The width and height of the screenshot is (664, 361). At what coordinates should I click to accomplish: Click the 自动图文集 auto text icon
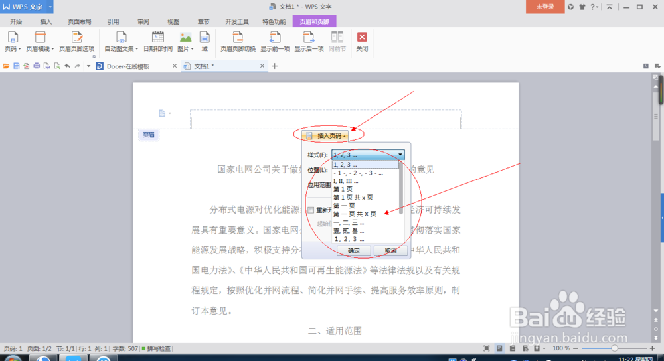(121, 38)
